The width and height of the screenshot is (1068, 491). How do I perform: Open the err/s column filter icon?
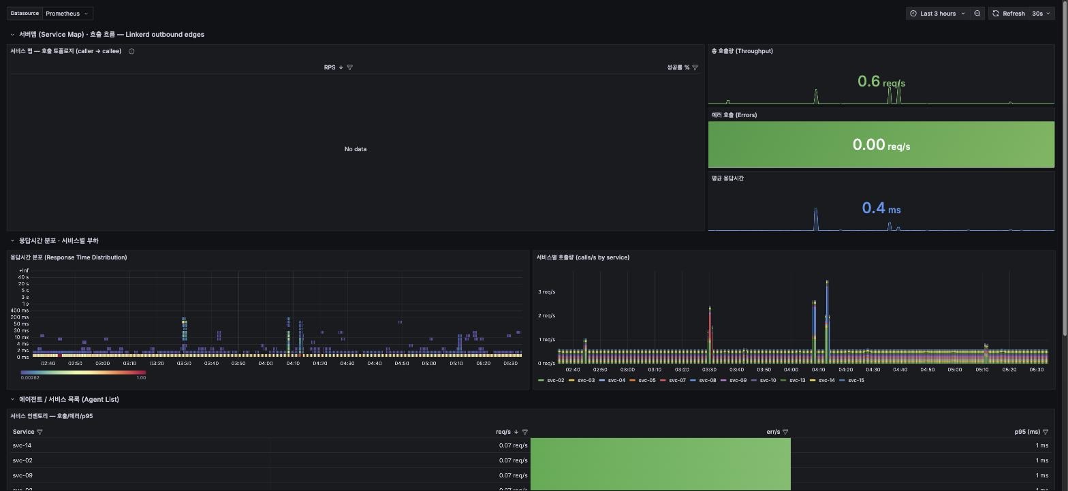785,432
